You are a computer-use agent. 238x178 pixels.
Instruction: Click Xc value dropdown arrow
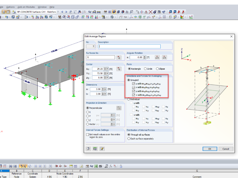[107, 69]
